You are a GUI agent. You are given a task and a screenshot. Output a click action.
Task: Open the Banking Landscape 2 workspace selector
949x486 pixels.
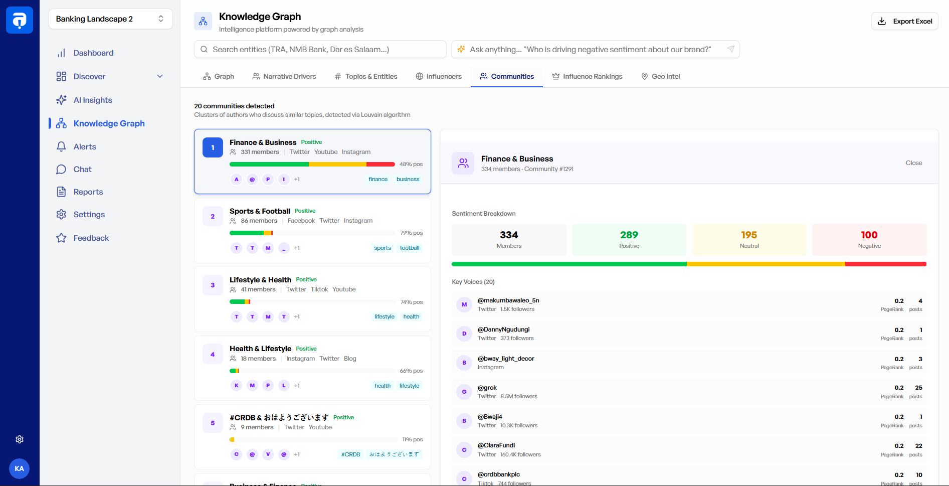(x=110, y=19)
